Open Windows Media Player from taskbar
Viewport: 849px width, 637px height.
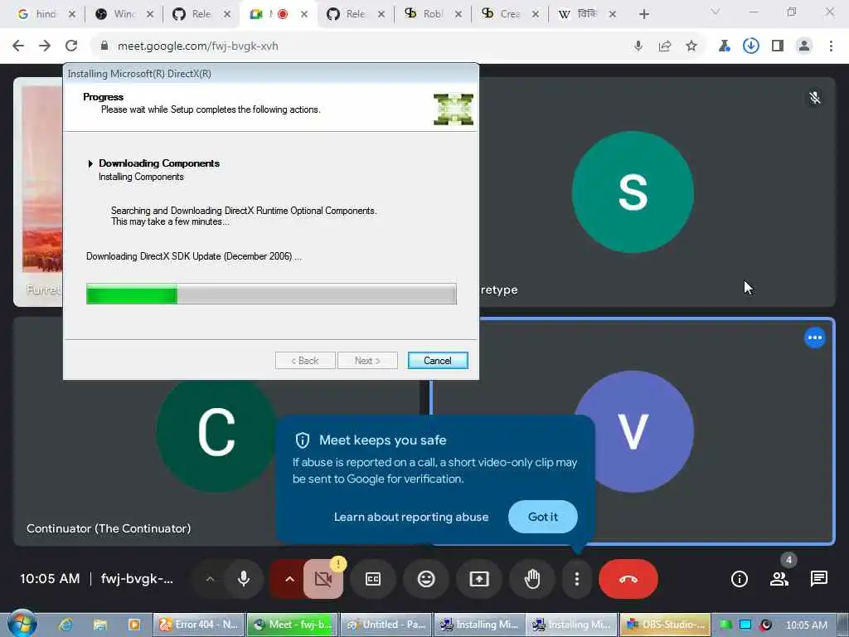(133, 625)
